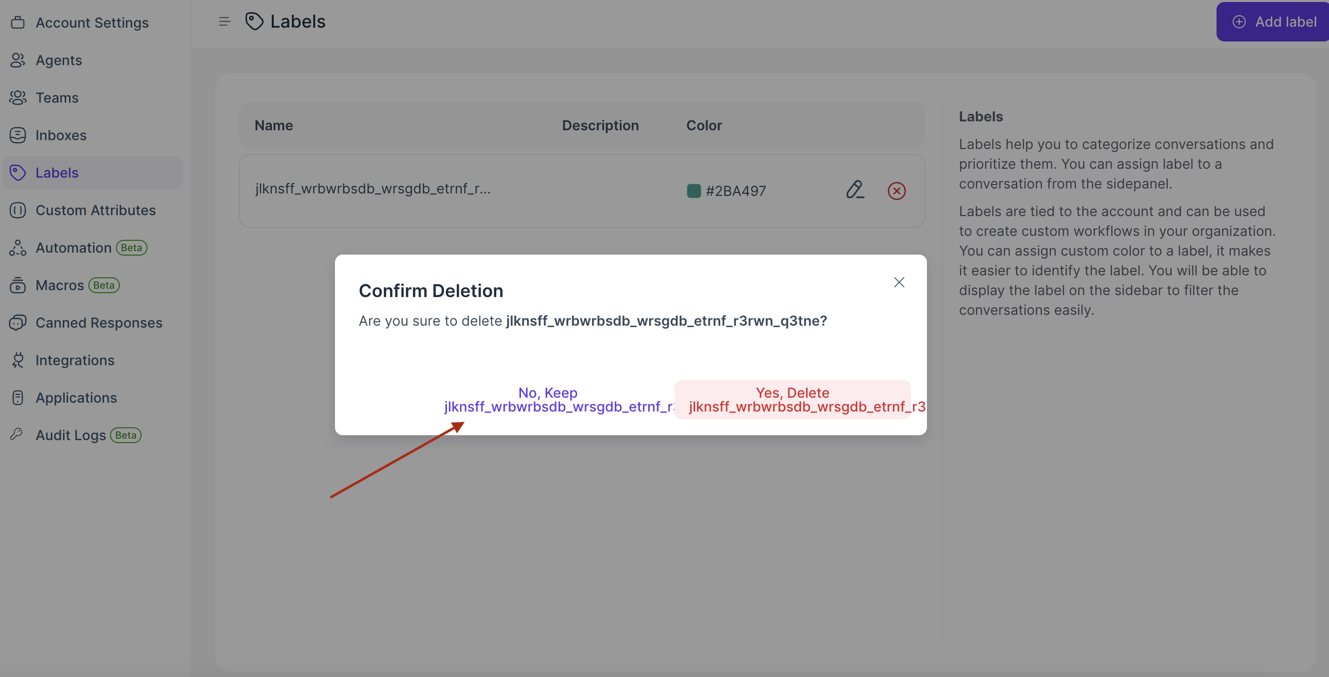Open Account Settings from the sidebar
The width and height of the screenshot is (1329, 677).
pos(18,22)
